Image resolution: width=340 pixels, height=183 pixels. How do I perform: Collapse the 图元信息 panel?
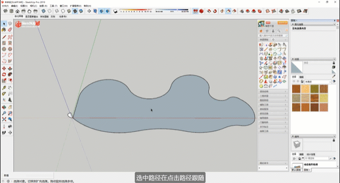314,24
